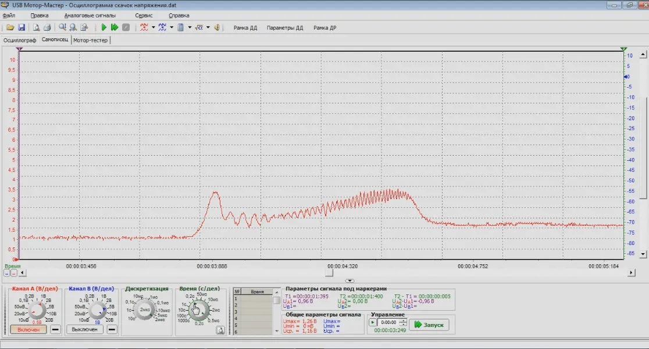Click the Канал А volts-per-division knob
The image size is (649, 349).
[37, 310]
